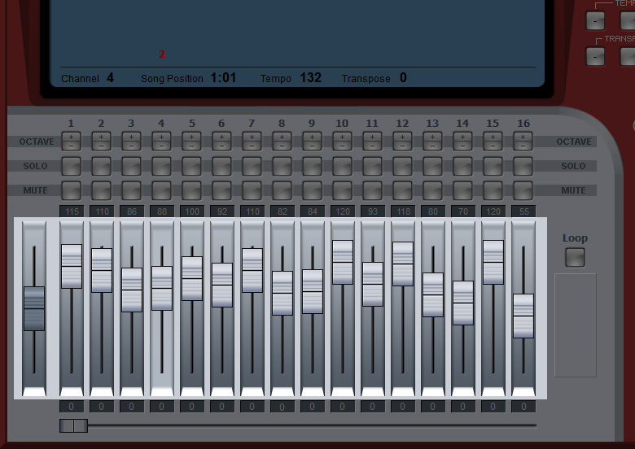Raise octave for channel 1

tap(71, 137)
